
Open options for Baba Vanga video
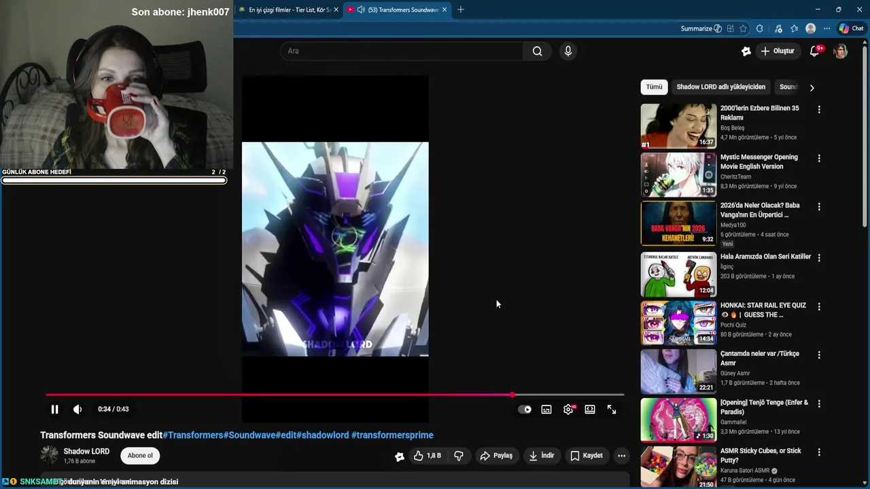coord(819,206)
